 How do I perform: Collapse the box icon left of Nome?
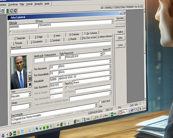pyautogui.click(x=37, y=21)
